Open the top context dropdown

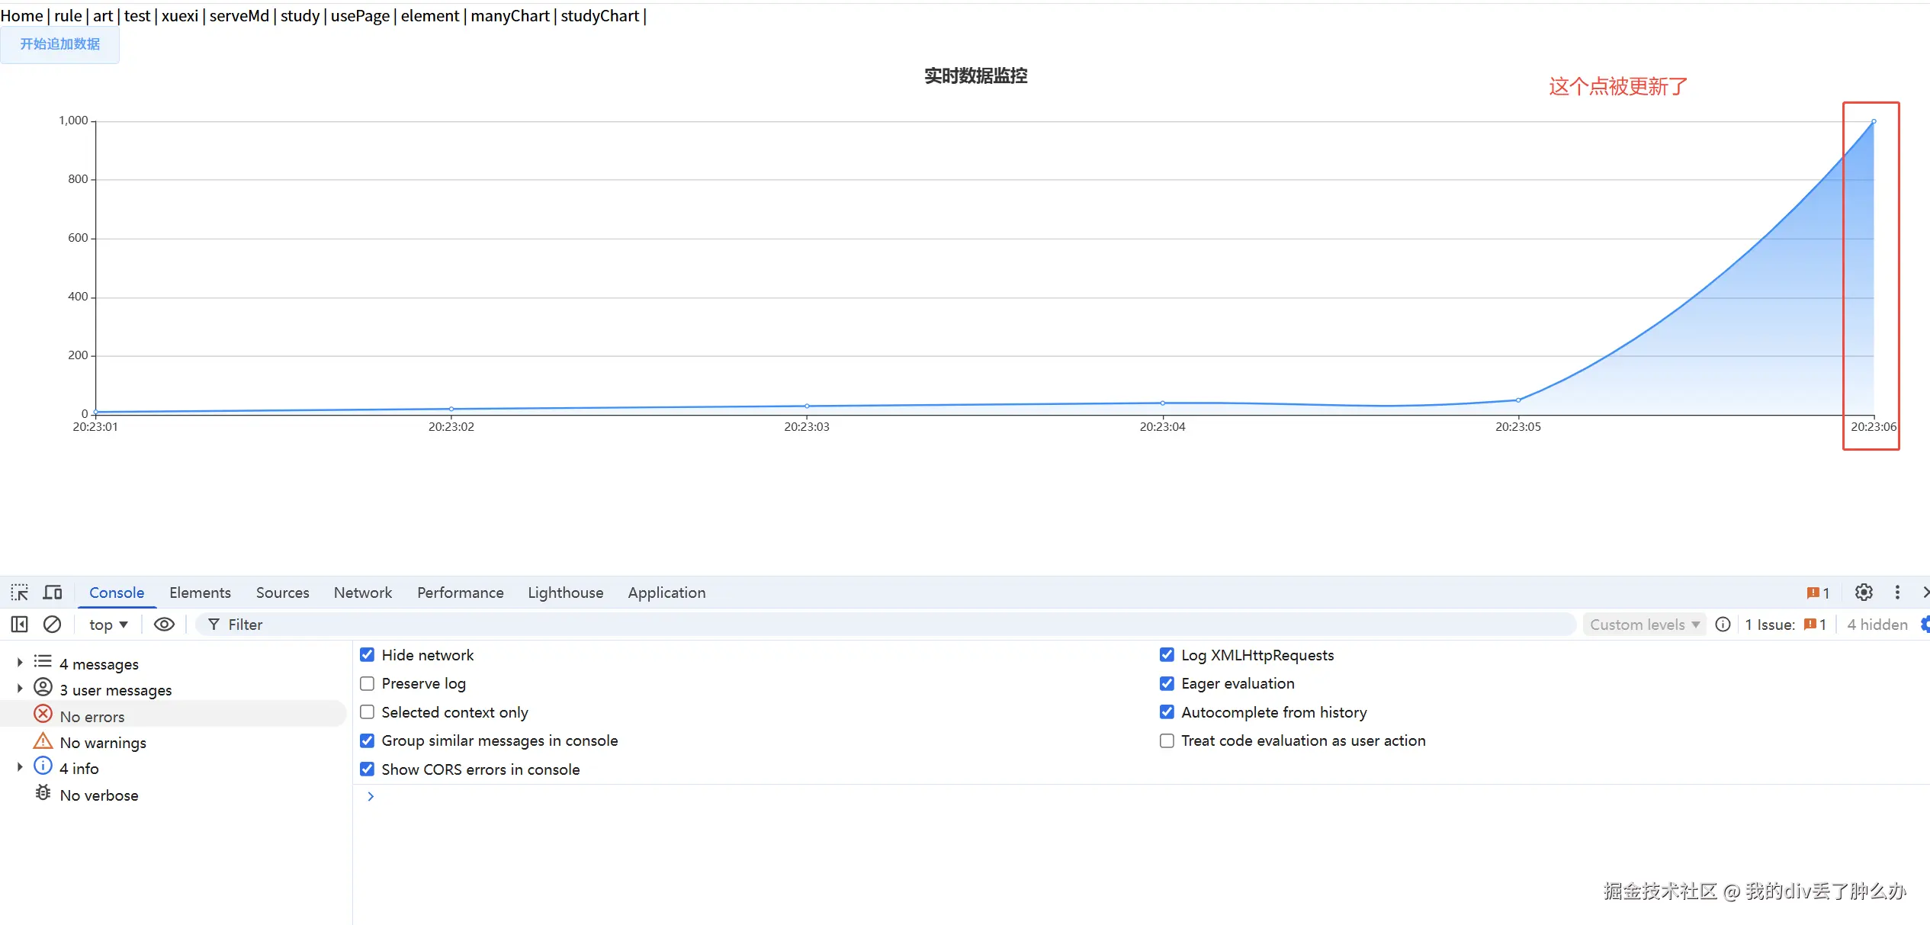(108, 625)
